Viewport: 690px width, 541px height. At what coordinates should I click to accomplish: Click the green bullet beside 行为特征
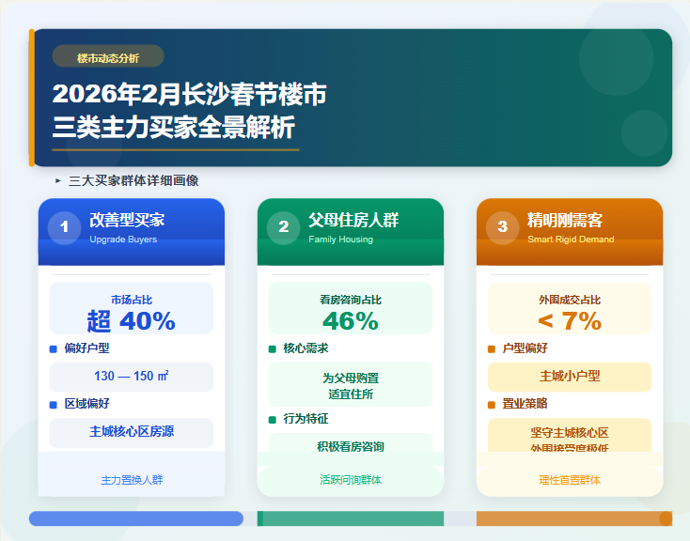click(x=273, y=420)
